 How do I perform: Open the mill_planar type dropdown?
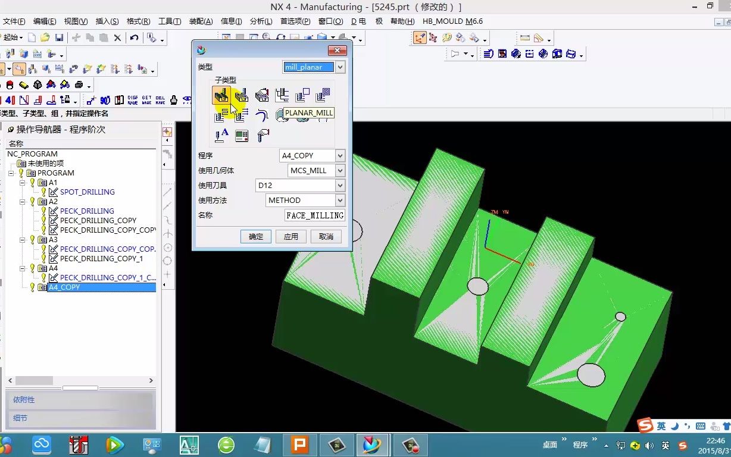coord(340,67)
